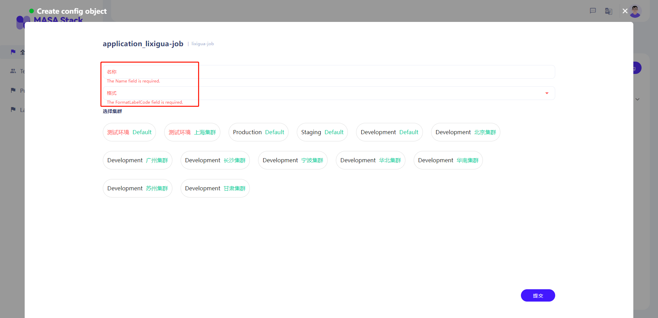Submit the form with 提交 button

click(538, 295)
